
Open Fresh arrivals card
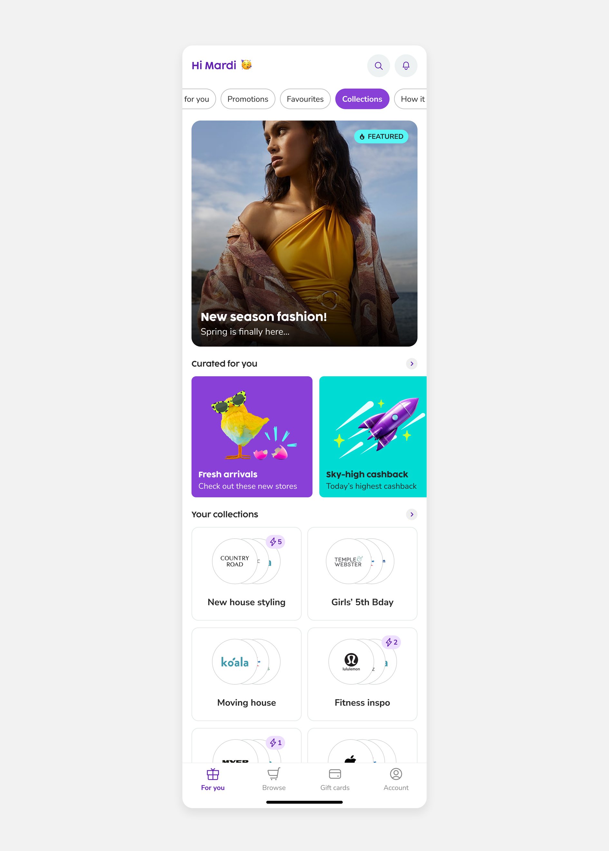252,436
